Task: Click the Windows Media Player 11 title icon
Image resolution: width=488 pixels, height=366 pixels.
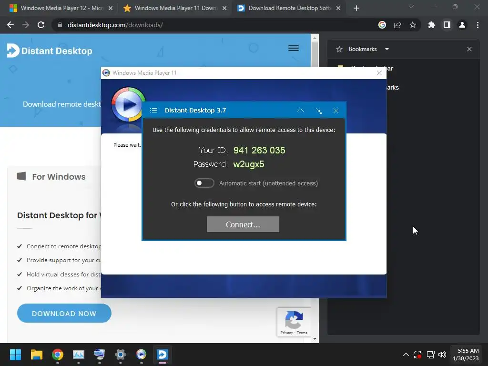Action: click(106, 73)
